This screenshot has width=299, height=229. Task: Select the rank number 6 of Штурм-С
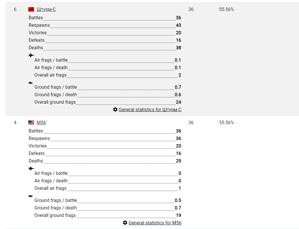coord(15,9)
